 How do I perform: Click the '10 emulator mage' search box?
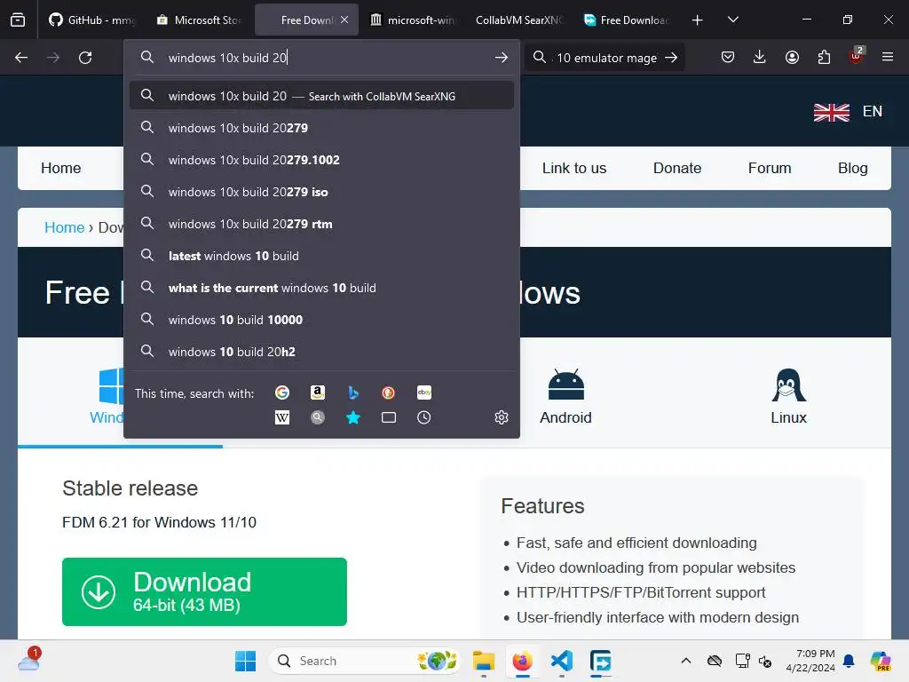pos(603,58)
